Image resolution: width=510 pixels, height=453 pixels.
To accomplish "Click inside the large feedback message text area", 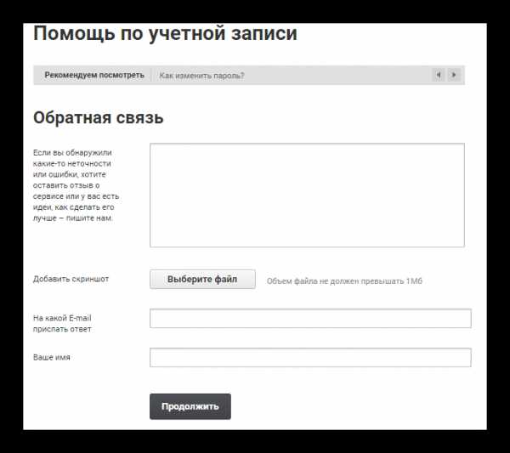I will tap(307, 195).
